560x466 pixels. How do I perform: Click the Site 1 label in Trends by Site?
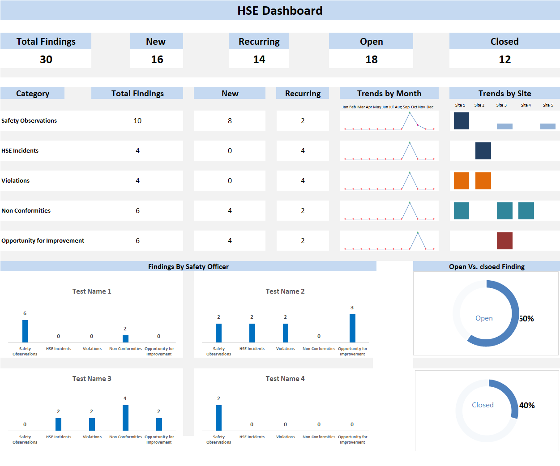tap(460, 105)
